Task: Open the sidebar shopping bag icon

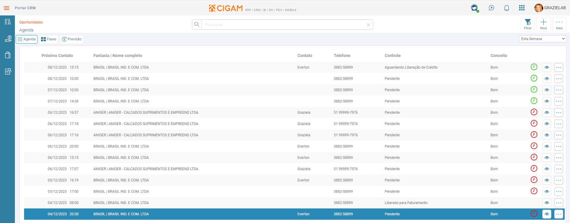Action: click(8, 55)
